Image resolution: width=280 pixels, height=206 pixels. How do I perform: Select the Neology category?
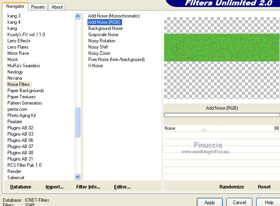[x=15, y=72]
